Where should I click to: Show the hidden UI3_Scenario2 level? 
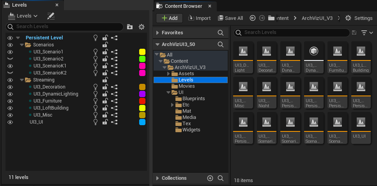(10, 59)
